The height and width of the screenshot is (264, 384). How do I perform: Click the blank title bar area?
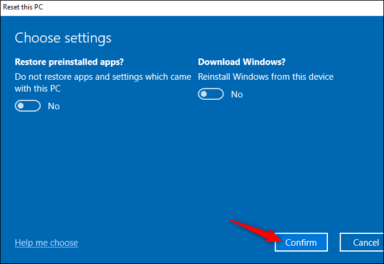pos(207,6)
